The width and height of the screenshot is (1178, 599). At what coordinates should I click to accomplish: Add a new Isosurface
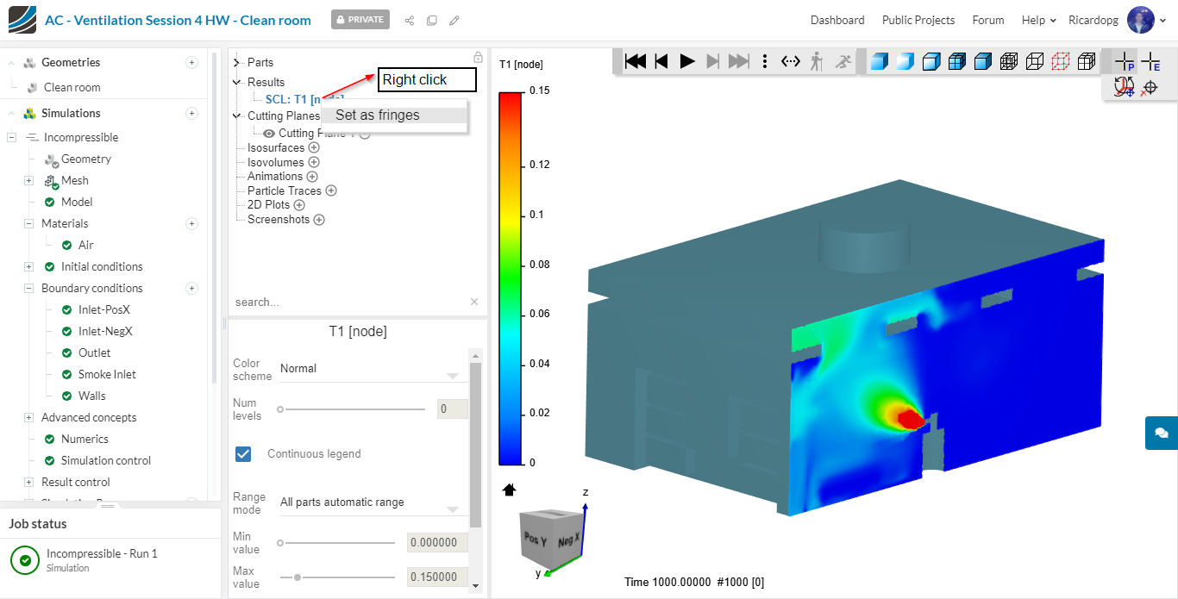pyautogui.click(x=314, y=147)
